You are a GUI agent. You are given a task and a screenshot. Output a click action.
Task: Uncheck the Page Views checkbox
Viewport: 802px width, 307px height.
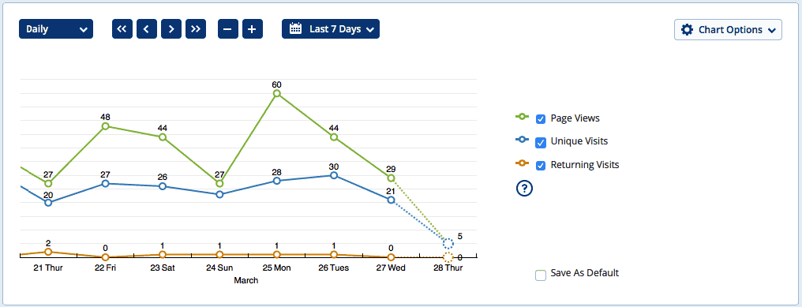(541, 118)
